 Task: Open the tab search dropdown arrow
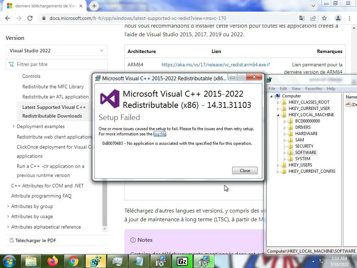click(313, 6)
